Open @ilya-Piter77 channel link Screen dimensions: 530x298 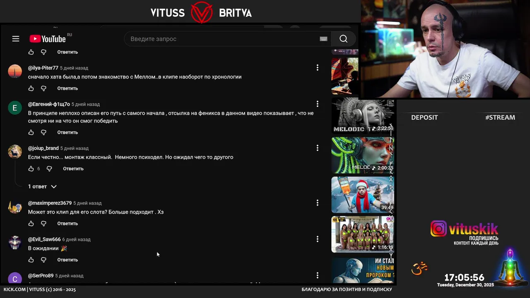pyautogui.click(x=43, y=68)
